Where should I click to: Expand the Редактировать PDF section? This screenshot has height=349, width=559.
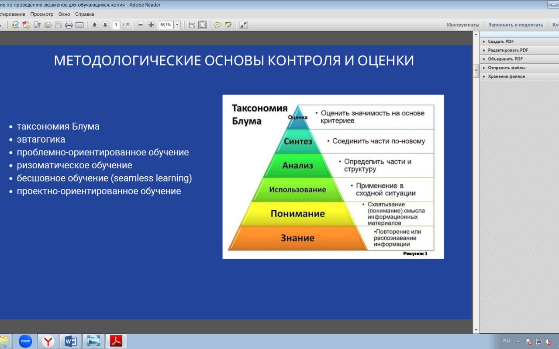point(508,50)
